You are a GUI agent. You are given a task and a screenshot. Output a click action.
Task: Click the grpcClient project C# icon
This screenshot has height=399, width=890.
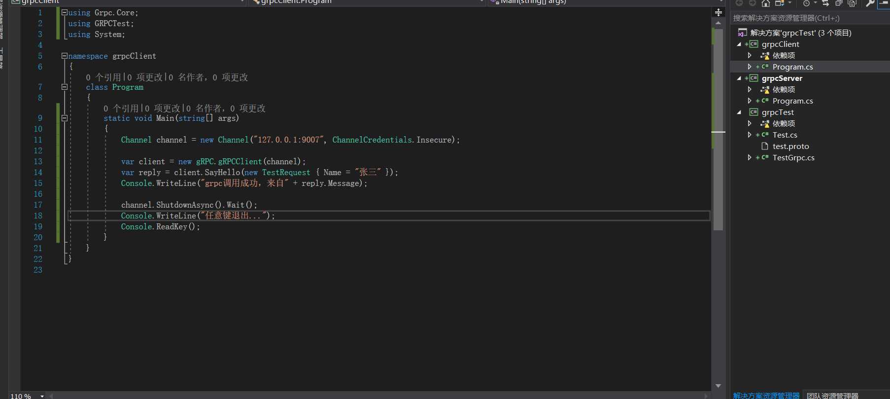tap(753, 44)
